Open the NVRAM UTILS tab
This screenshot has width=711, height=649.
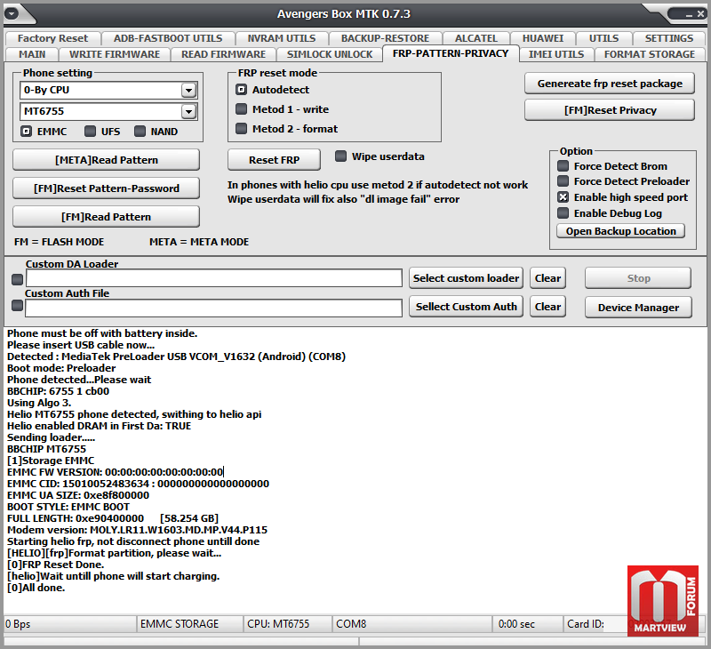click(x=281, y=38)
